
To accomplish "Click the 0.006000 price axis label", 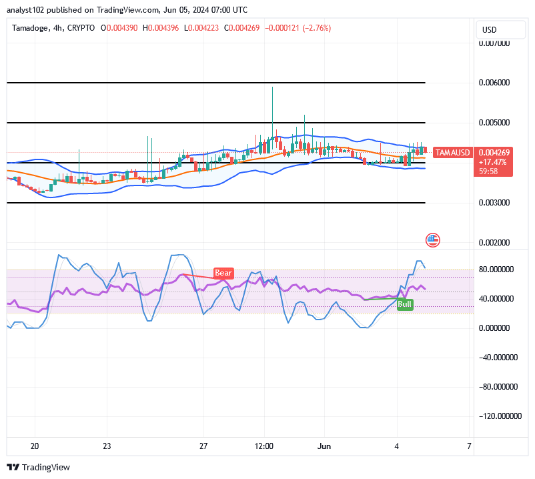I will 494,83.
